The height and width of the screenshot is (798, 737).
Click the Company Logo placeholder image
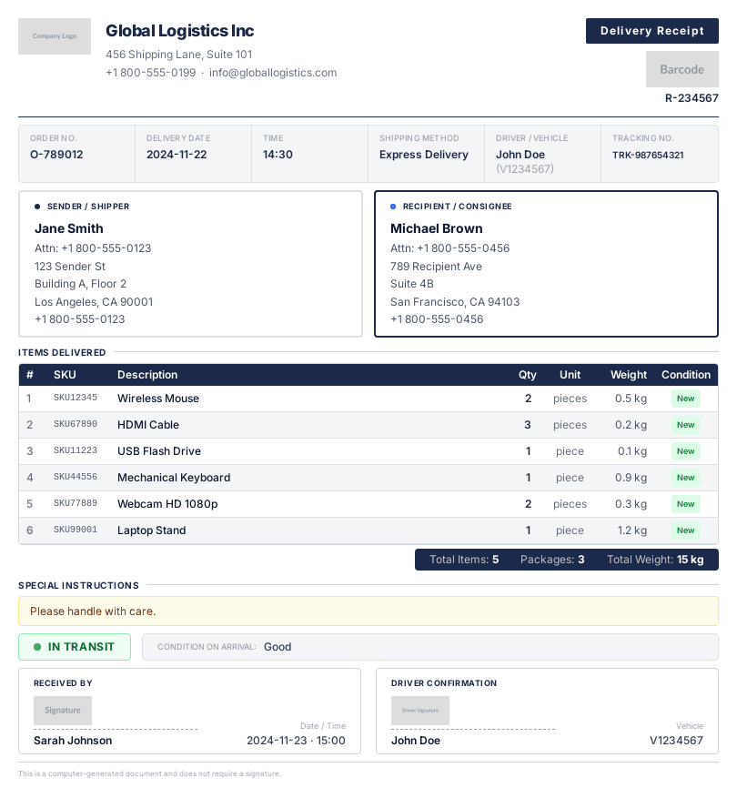[x=55, y=36]
